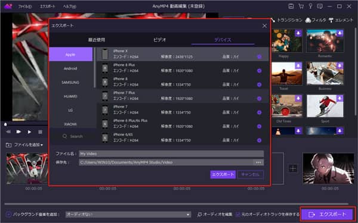Viewport: 358px width, 223px height.
Task: Close the export dialog with X
Action: (x=264, y=26)
